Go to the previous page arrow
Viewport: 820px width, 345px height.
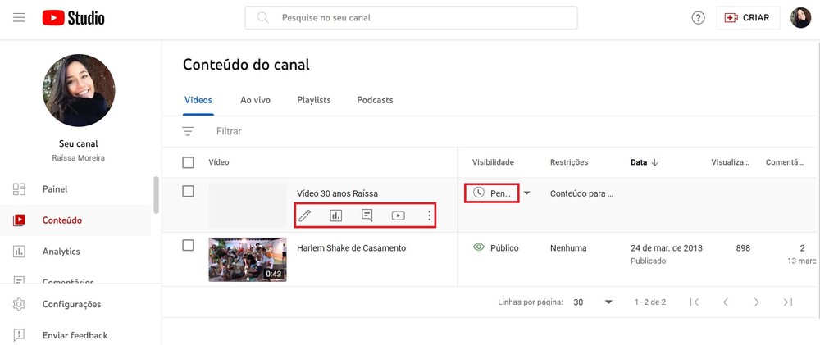pyautogui.click(x=726, y=302)
